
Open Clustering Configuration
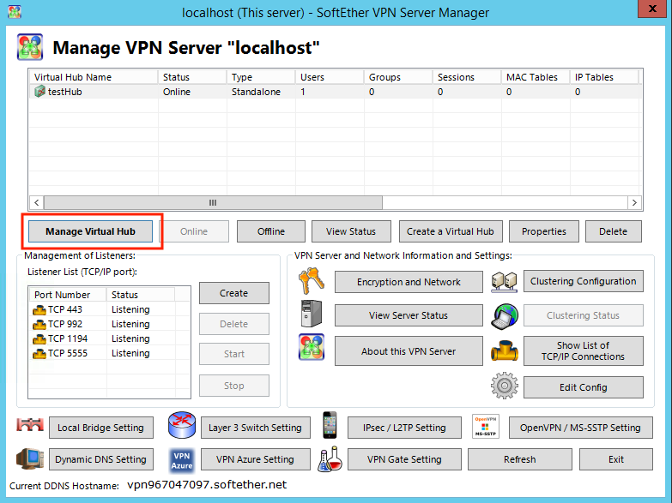click(584, 281)
